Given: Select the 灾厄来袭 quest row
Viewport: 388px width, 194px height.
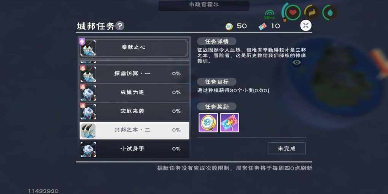Looking at the screenshot, I should coord(134,111).
